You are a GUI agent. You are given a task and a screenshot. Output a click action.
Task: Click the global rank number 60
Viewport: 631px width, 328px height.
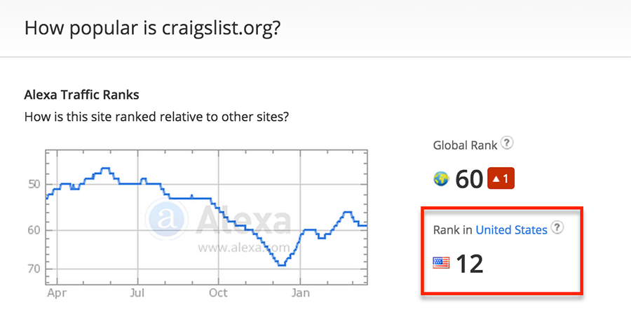469,179
